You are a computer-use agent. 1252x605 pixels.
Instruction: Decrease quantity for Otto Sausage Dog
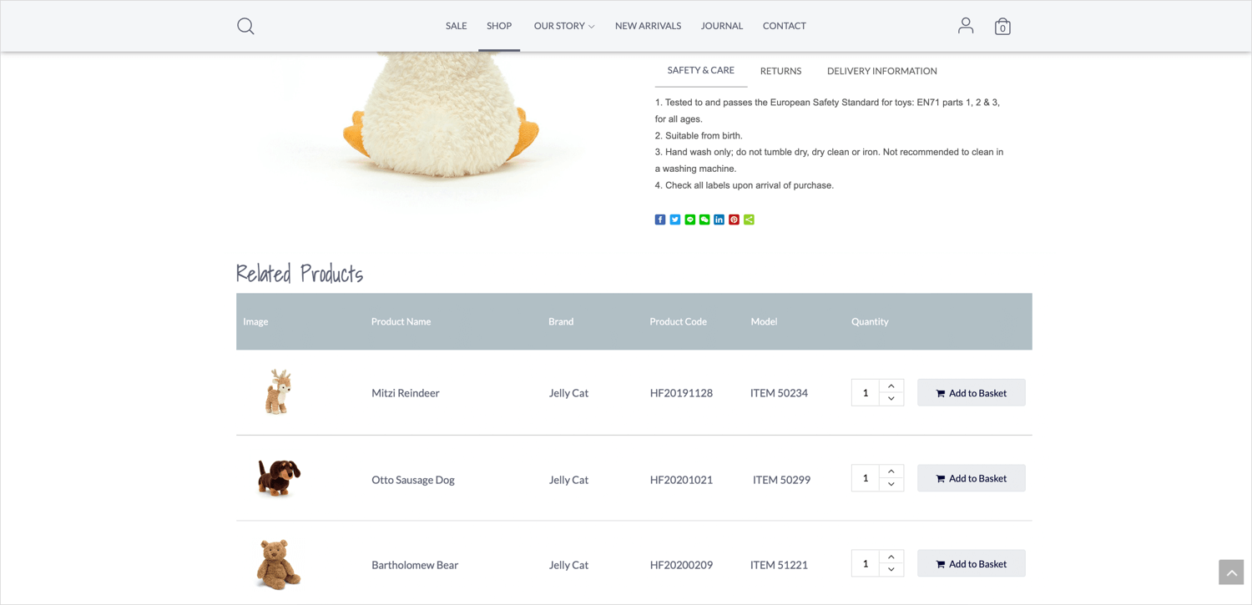[x=891, y=485]
